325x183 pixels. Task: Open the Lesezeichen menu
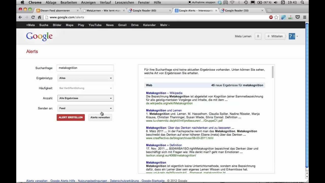(124, 2)
